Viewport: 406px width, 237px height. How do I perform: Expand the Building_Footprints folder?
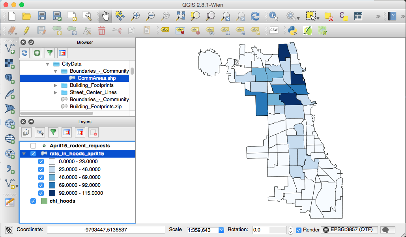pos(56,85)
